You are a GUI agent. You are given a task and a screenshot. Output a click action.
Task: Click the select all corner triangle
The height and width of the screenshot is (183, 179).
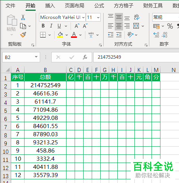pyautogui.click(x=7, y=70)
